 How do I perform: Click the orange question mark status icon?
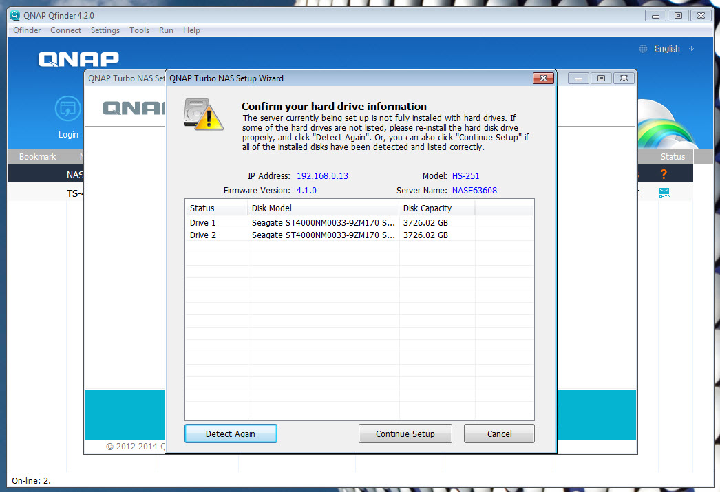(664, 174)
